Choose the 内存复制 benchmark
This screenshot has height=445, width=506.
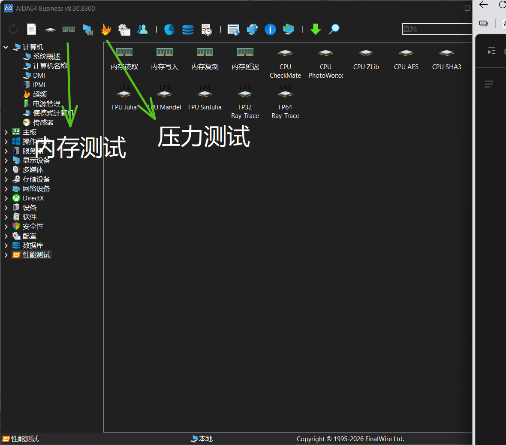click(x=205, y=59)
